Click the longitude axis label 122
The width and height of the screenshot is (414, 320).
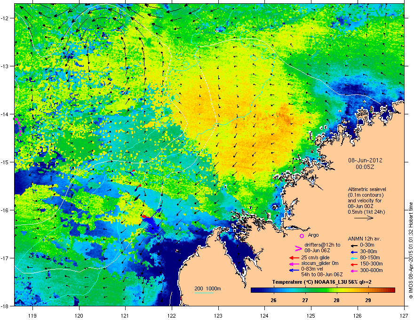pyautogui.click(x=172, y=315)
